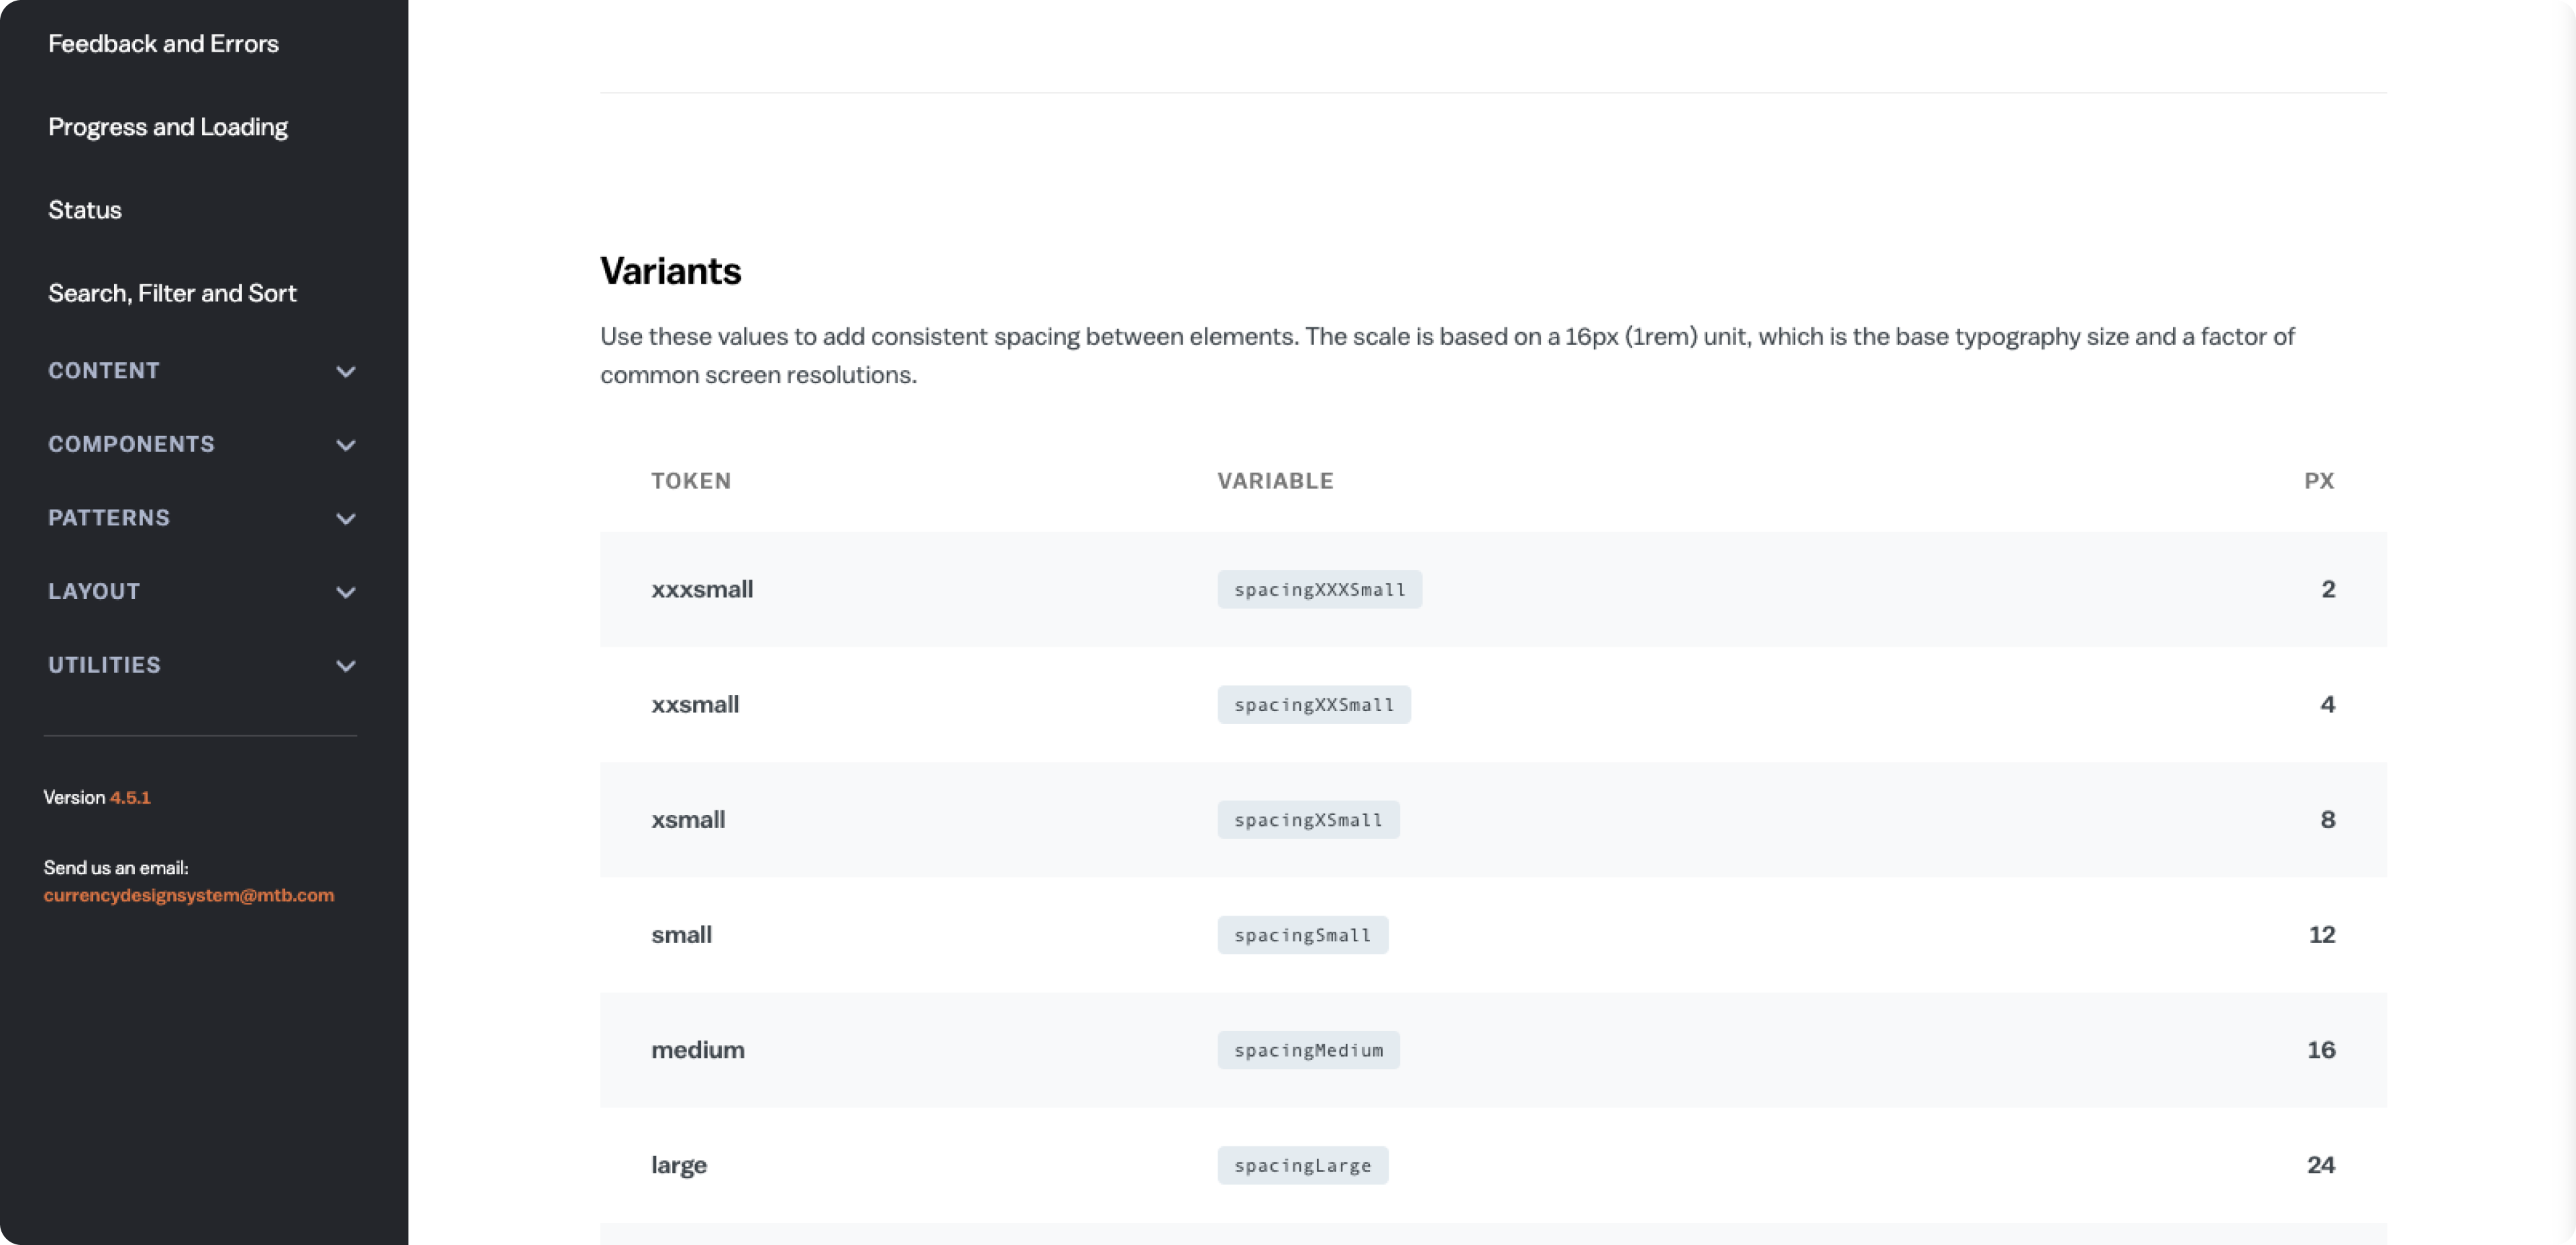
Task: Select the spacingSmall variable code
Action: coord(1302,935)
